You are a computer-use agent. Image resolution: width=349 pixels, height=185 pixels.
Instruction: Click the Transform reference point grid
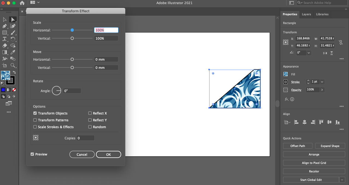click(286, 42)
